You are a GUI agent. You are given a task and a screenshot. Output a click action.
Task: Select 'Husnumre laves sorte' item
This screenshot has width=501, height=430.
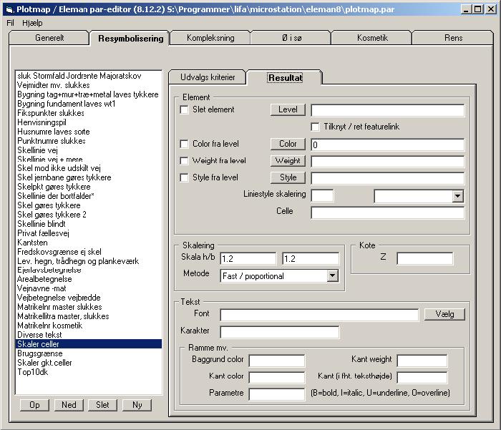89,132
